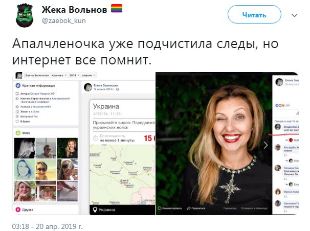Click the Читать follow button
Screen dimensions: 310x231
(254, 15)
